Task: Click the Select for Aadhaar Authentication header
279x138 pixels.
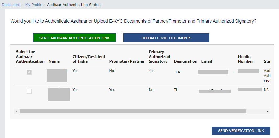Action: pos(30,57)
